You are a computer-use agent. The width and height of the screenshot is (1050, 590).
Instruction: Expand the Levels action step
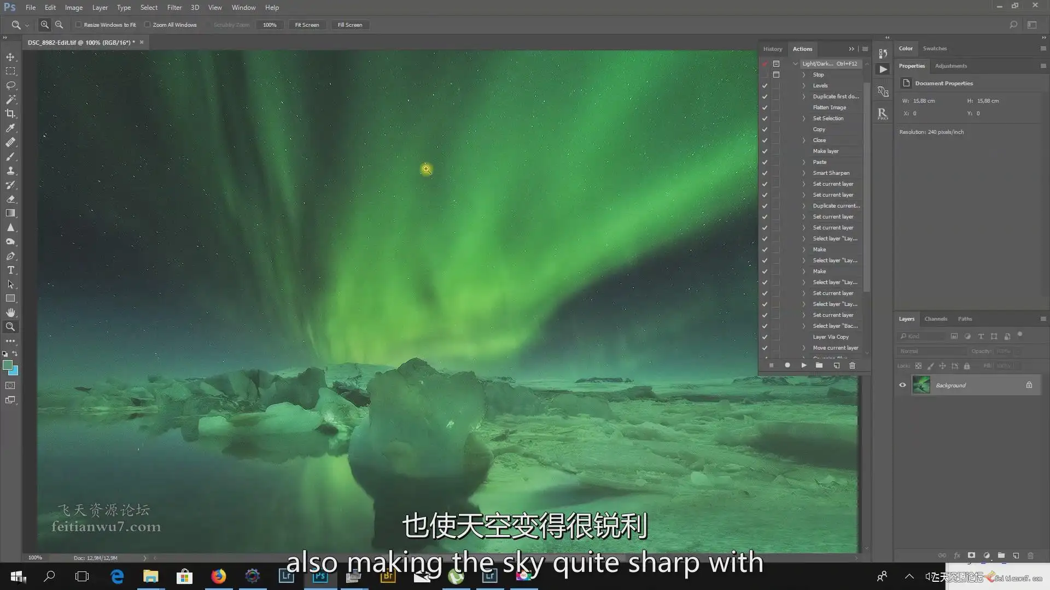click(x=804, y=85)
